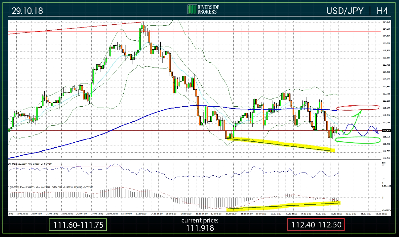Click the 15.10 8:00 time axis label

coord(231,213)
